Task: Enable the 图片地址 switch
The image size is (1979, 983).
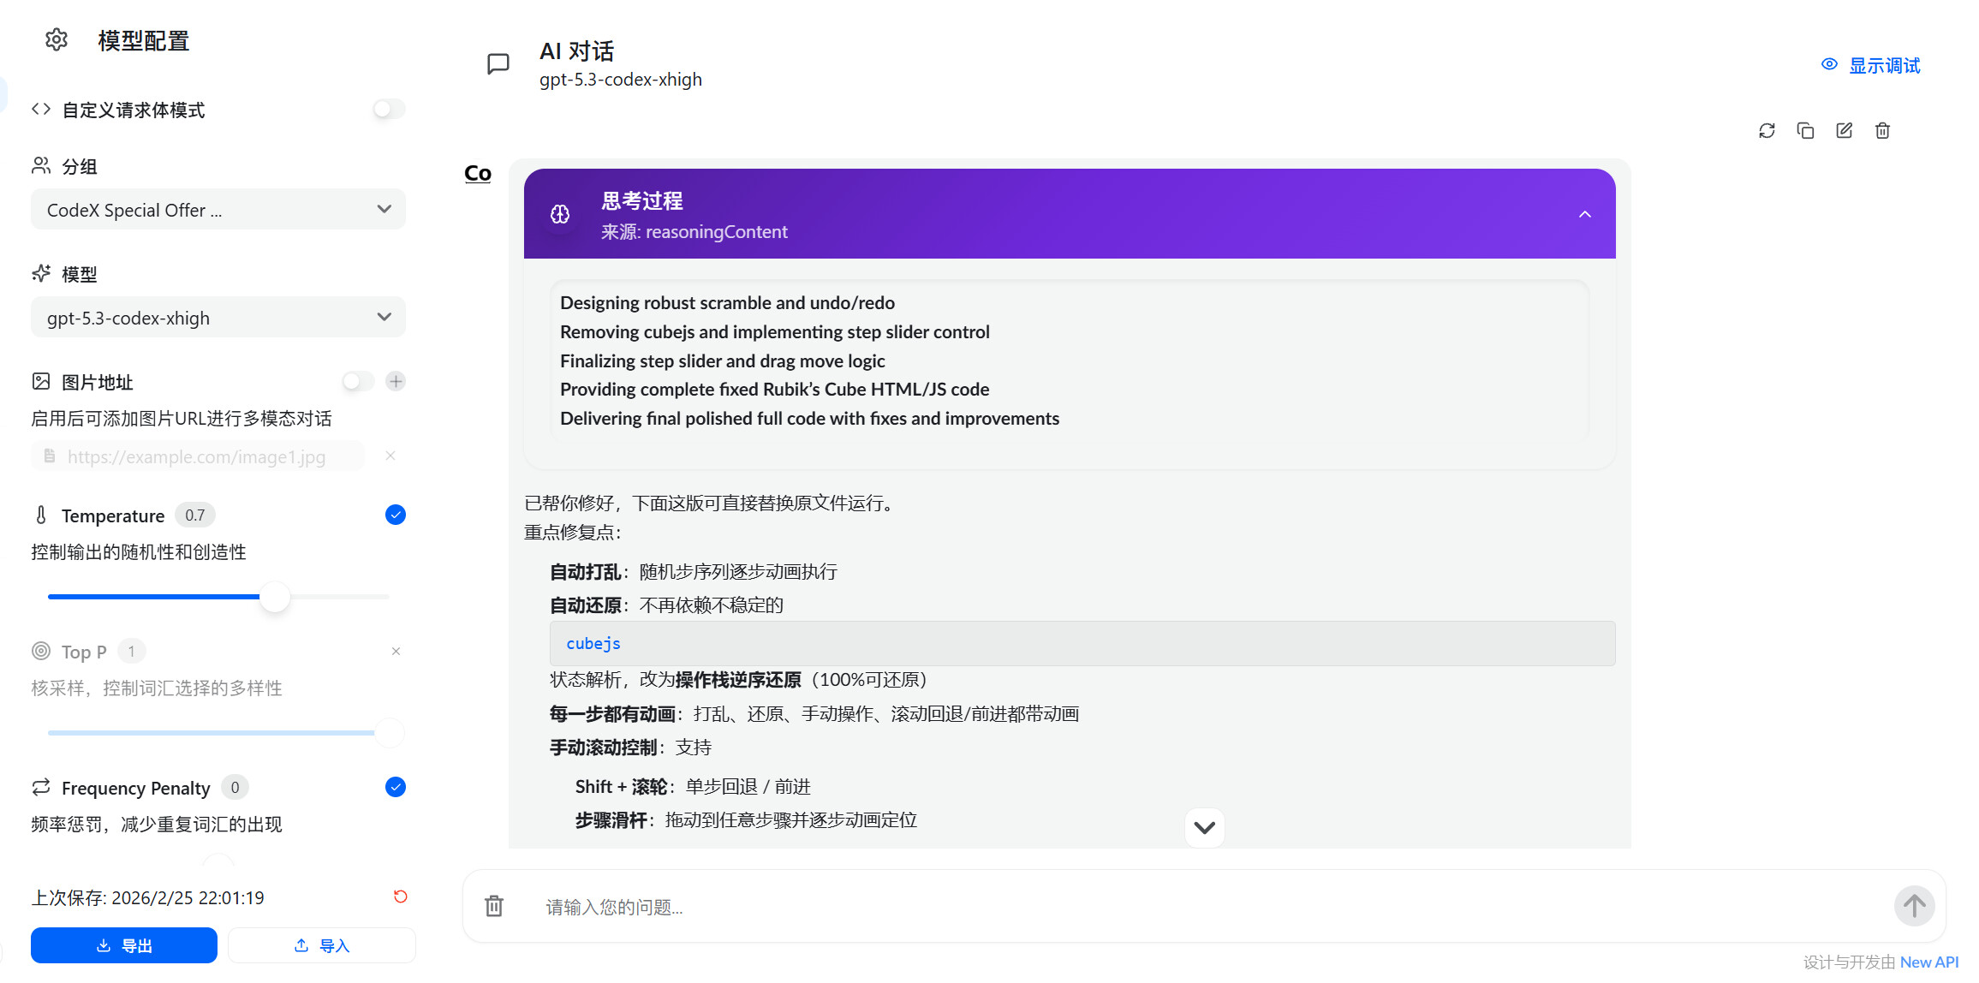Action: click(358, 381)
